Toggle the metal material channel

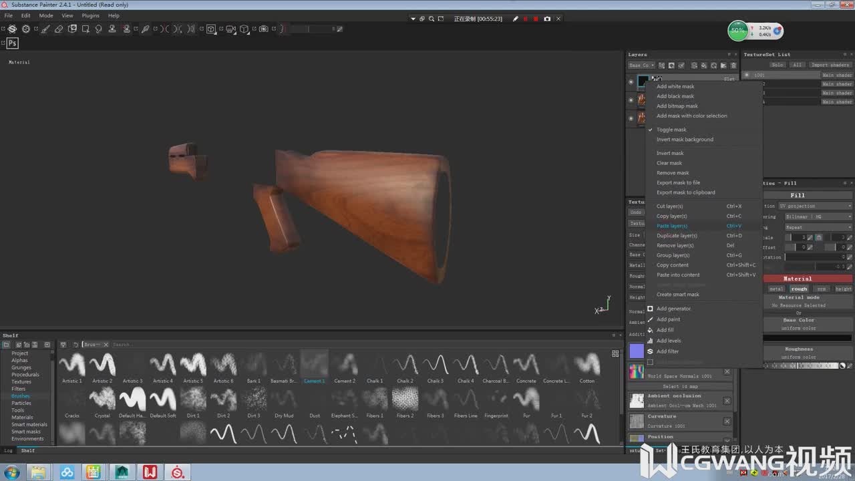coord(776,289)
